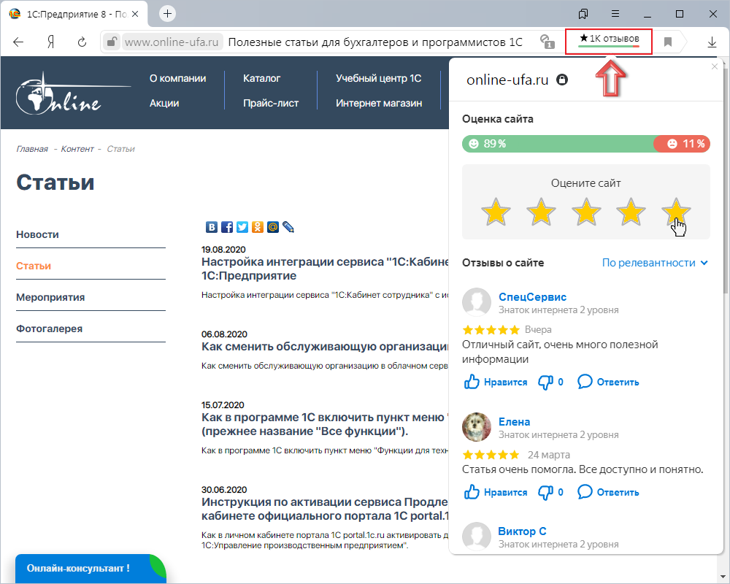Click the Контент breadcrumb link
Screen dimensions: 730x584
coord(77,149)
